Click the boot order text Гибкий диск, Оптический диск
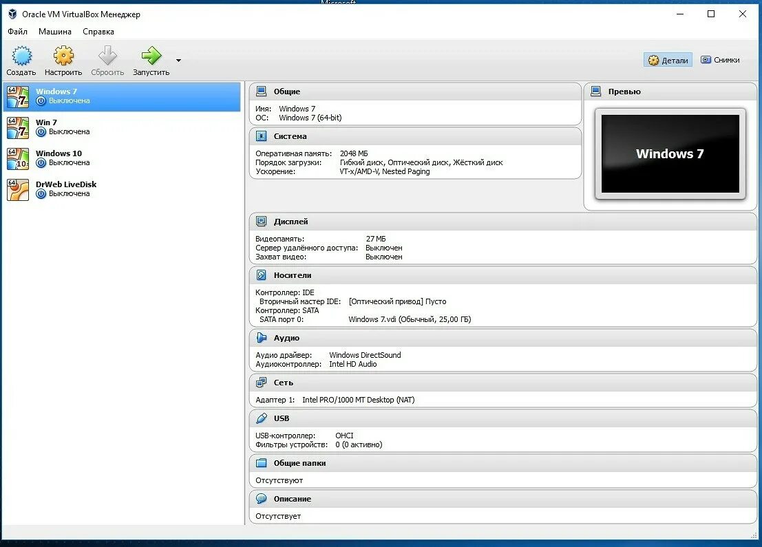 [394, 163]
